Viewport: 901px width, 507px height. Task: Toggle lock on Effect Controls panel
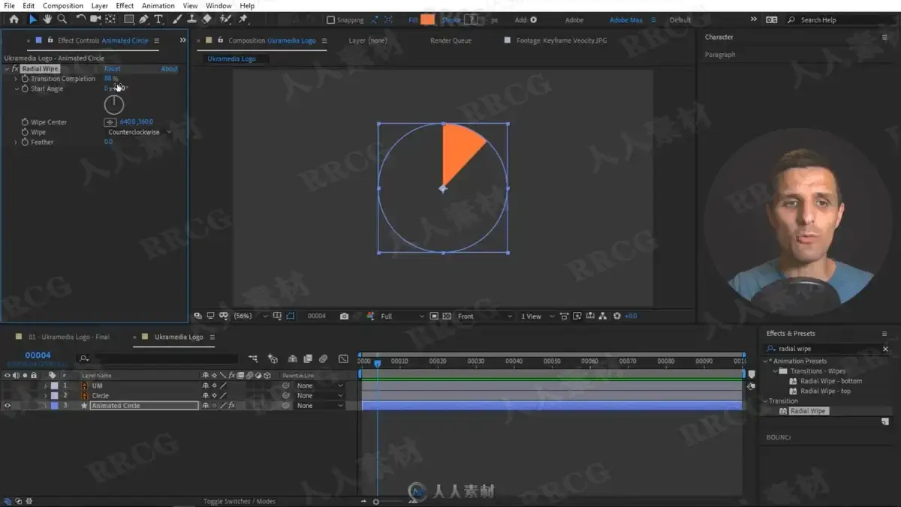pyautogui.click(x=50, y=40)
